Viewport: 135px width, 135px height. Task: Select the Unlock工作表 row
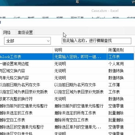(67, 57)
